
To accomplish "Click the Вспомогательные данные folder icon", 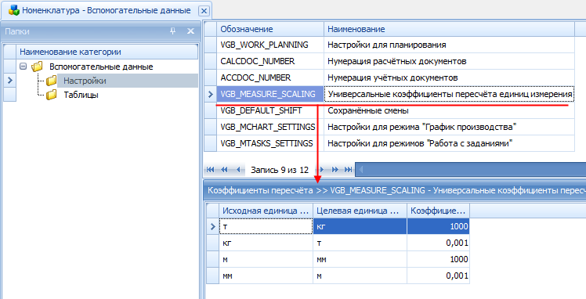I will pyautogui.click(x=37, y=67).
